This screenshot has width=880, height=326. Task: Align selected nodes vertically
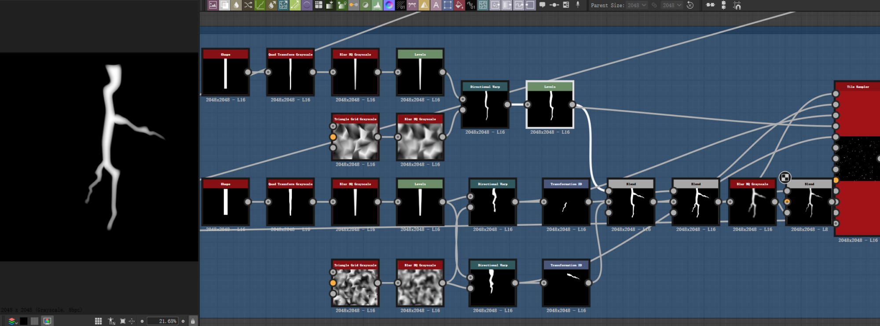[724, 5]
